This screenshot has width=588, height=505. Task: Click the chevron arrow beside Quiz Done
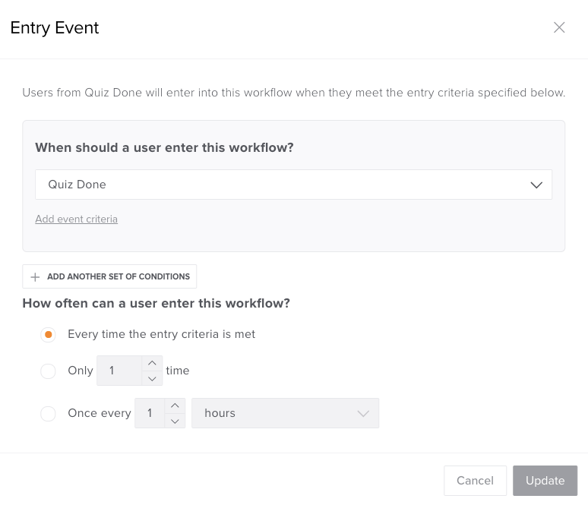(536, 185)
